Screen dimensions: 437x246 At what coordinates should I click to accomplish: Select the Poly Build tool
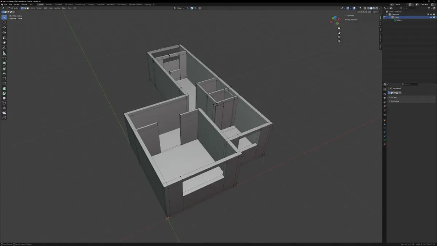pyautogui.click(x=4, y=89)
